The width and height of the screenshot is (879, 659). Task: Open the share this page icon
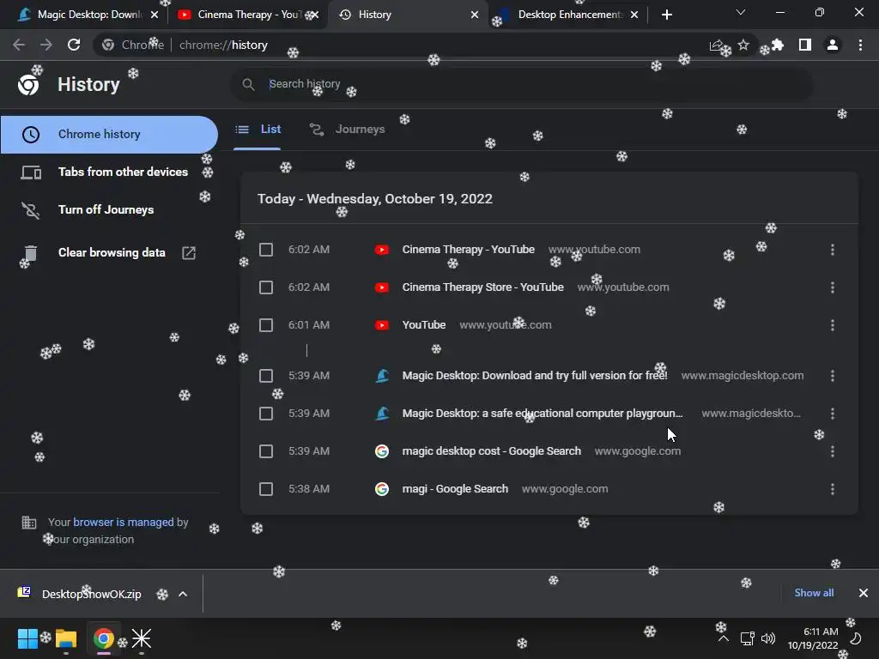pos(716,45)
